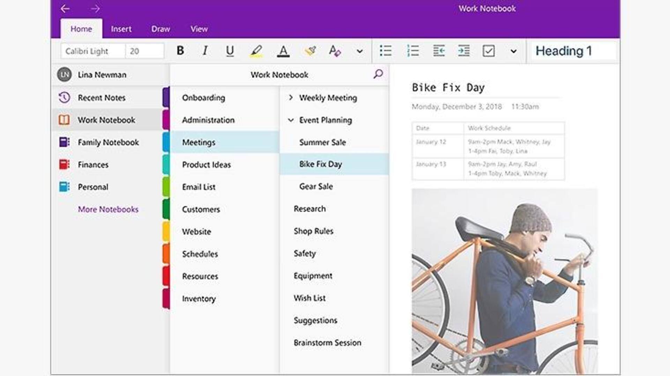Click the purple Family Notebook icon
The image size is (670, 376).
[64, 142]
